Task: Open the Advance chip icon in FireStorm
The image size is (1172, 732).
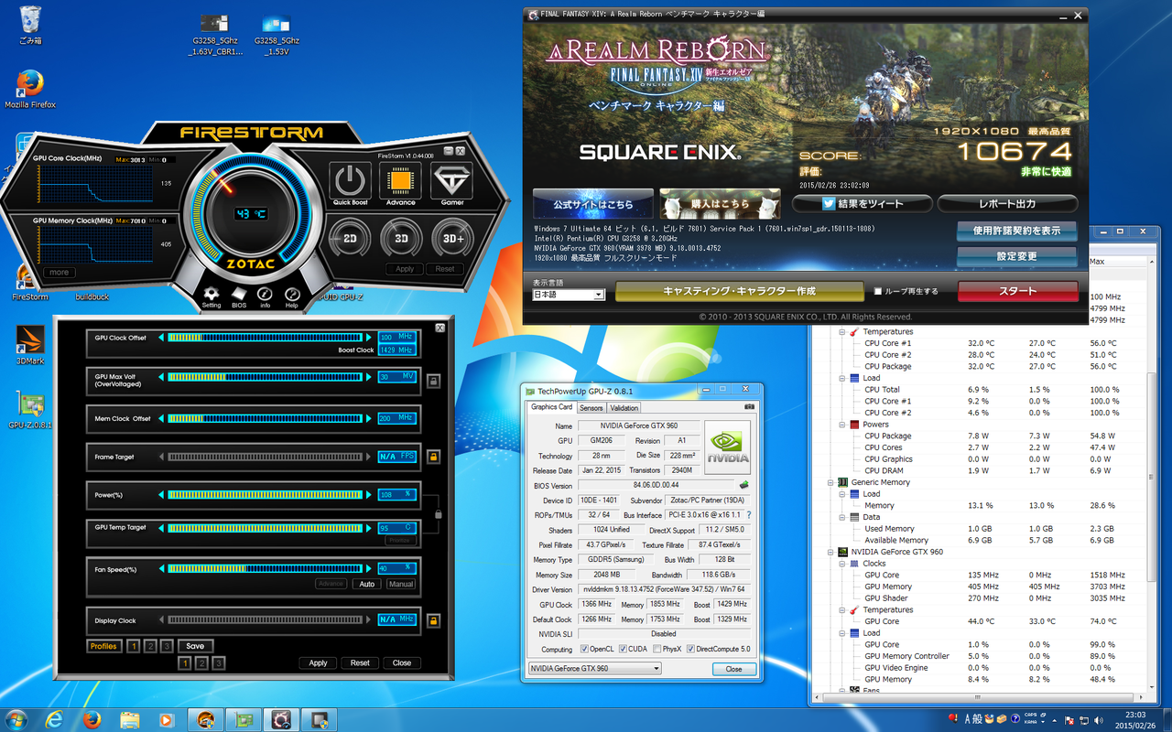Action: pyautogui.click(x=400, y=180)
